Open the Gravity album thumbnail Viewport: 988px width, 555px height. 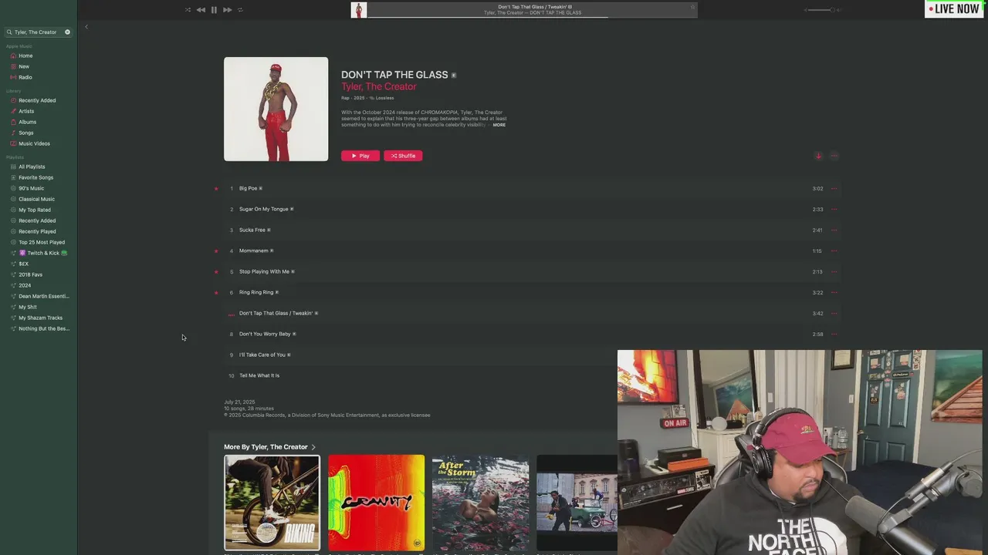pyautogui.click(x=376, y=503)
